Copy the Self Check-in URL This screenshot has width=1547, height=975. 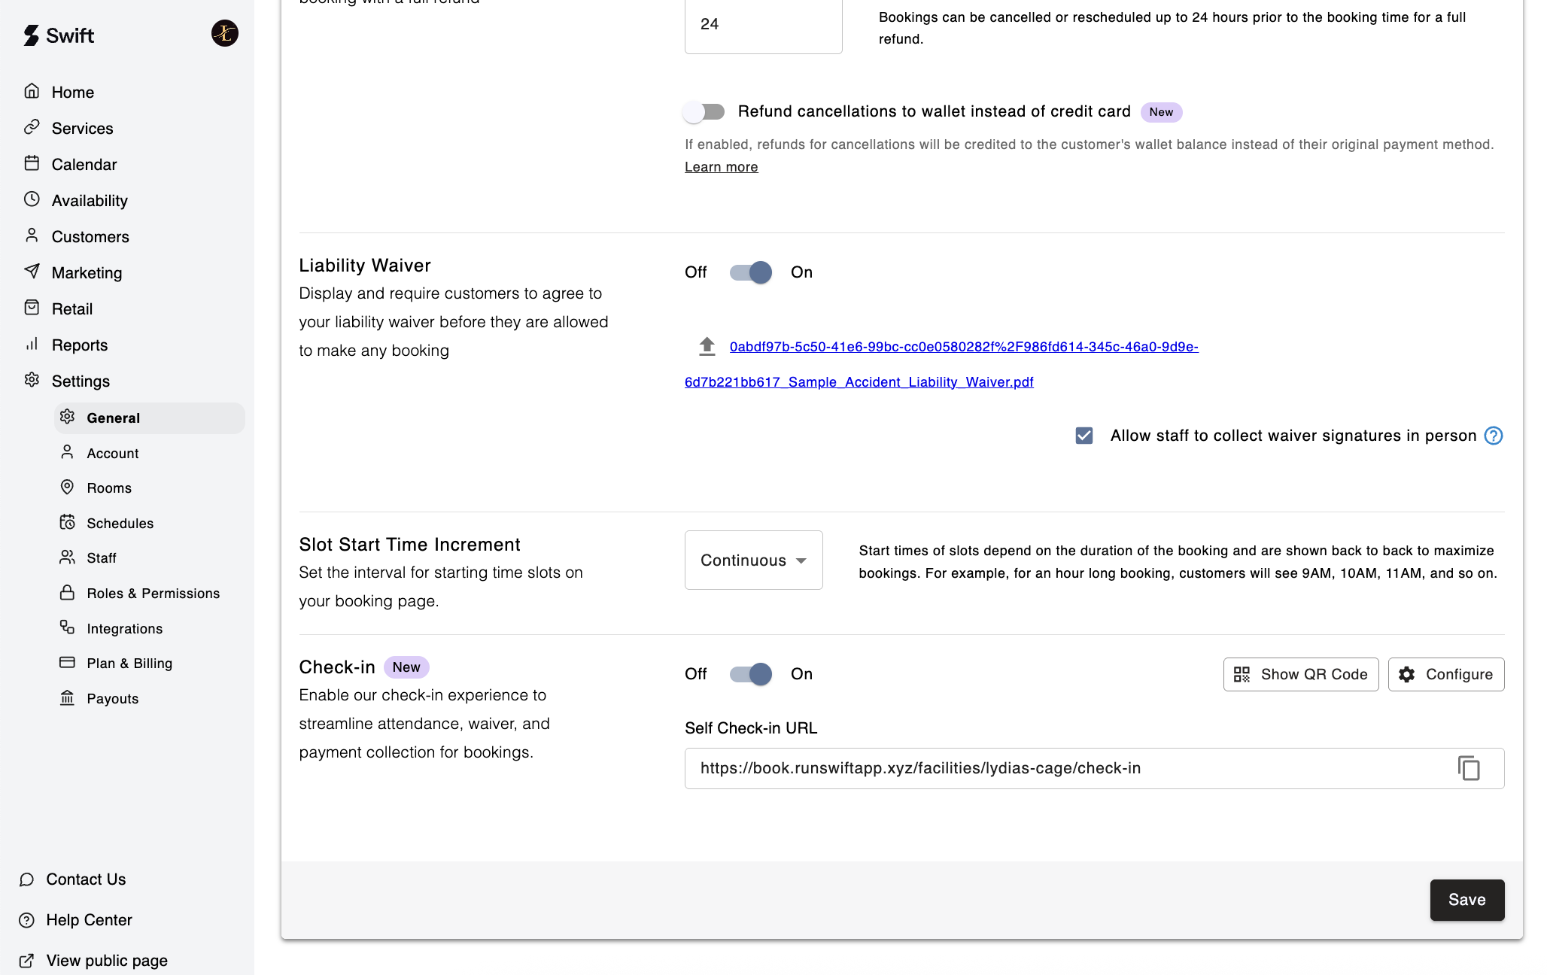tap(1468, 768)
